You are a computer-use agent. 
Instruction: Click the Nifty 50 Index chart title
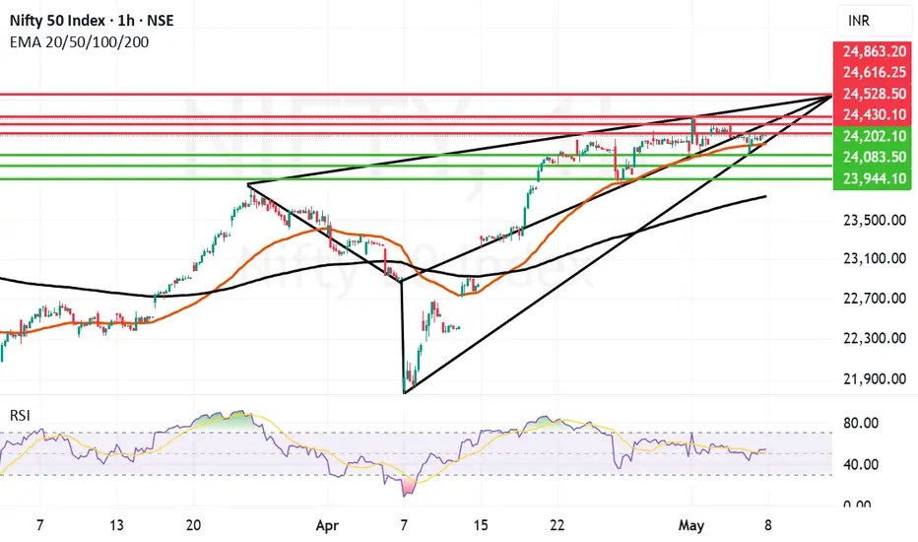[x=92, y=21]
